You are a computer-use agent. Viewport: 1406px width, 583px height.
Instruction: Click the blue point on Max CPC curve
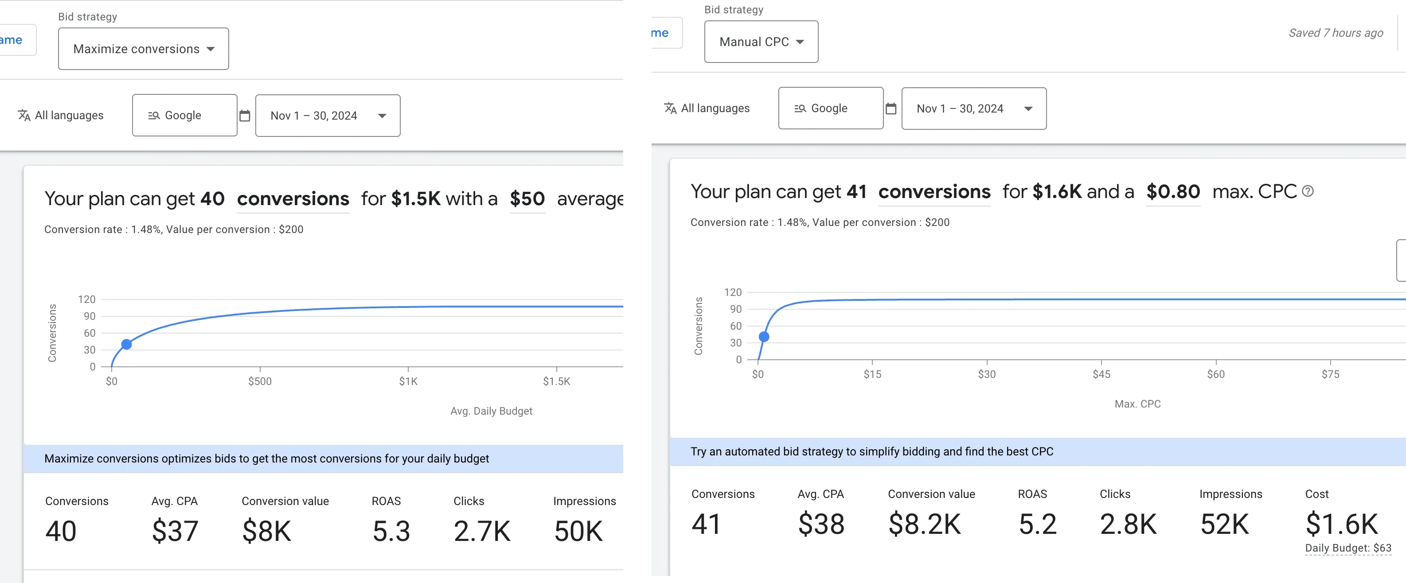tap(764, 337)
